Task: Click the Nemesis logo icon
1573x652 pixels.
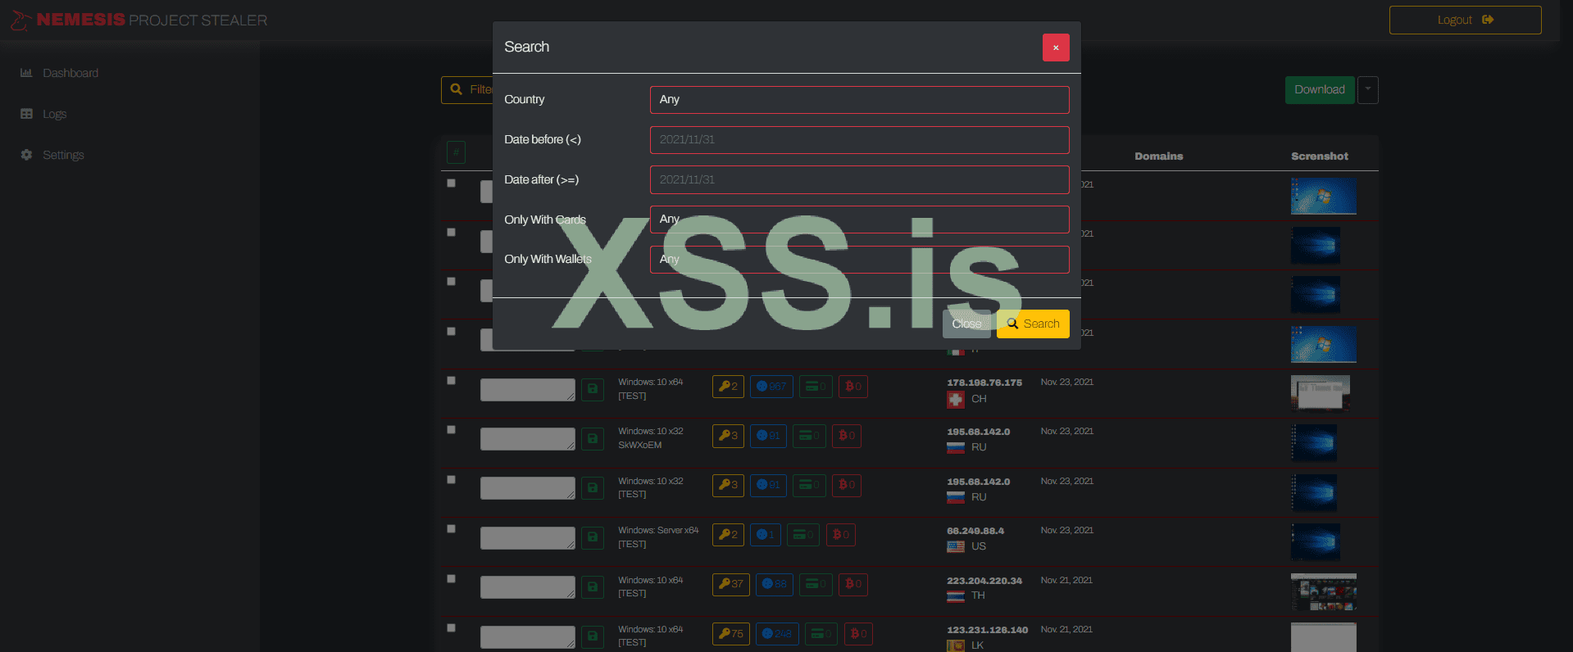Action: click(x=20, y=20)
